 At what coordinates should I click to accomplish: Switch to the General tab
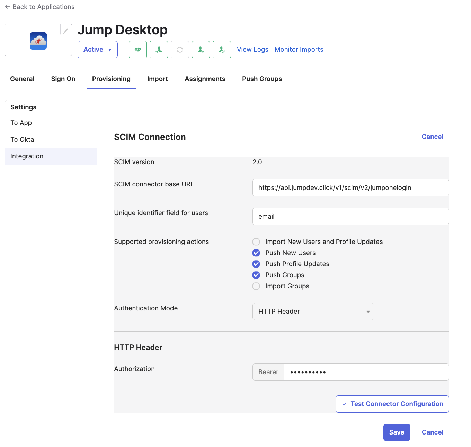pyautogui.click(x=22, y=79)
